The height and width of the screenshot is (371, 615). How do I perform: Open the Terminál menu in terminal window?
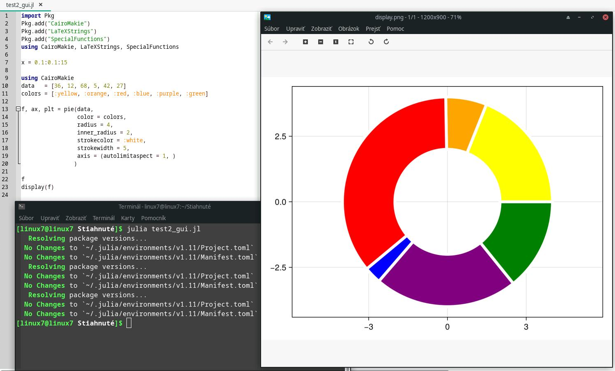pyautogui.click(x=103, y=218)
